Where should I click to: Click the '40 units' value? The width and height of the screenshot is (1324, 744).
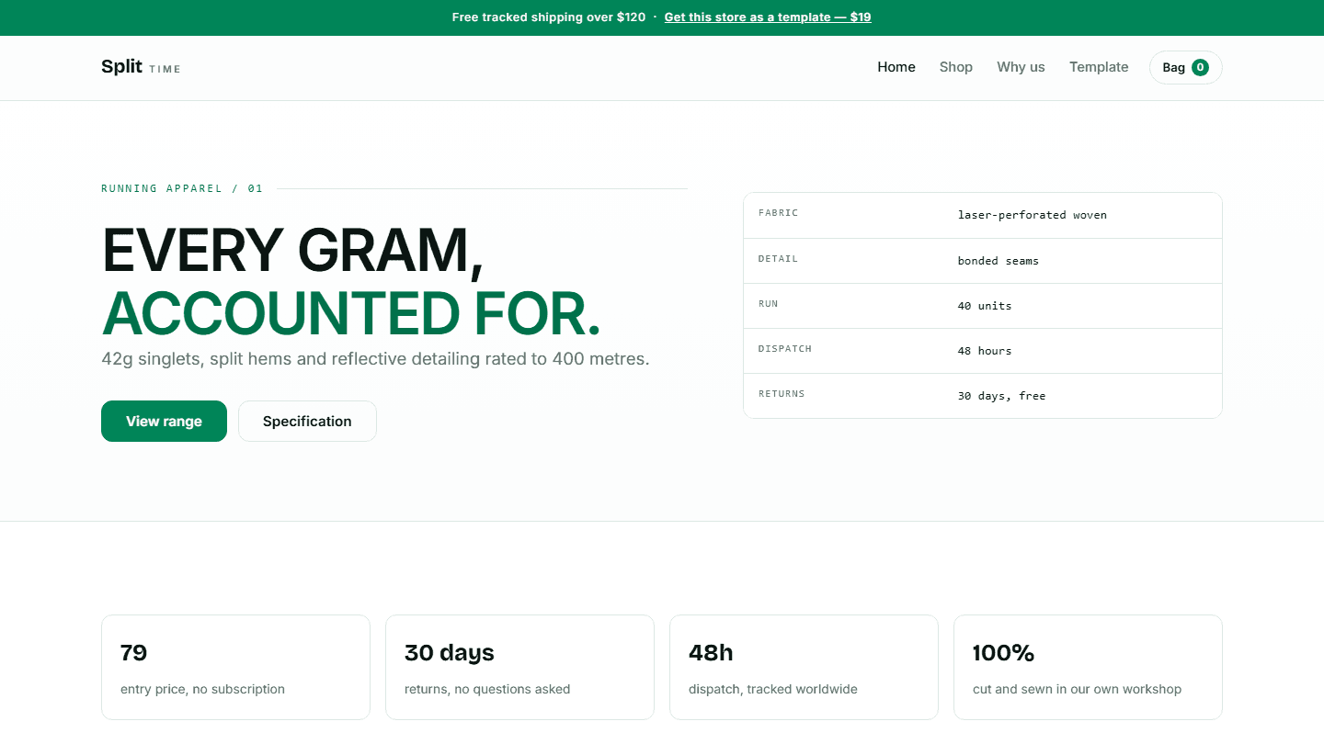[x=985, y=306]
